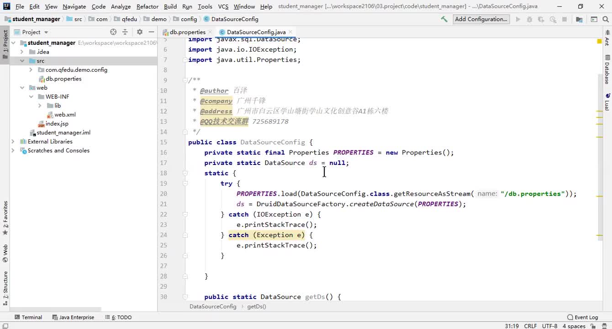Image resolution: width=612 pixels, height=329 pixels.
Task: Select db.properties in the project tree
Action: pyautogui.click(x=63, y=79)
